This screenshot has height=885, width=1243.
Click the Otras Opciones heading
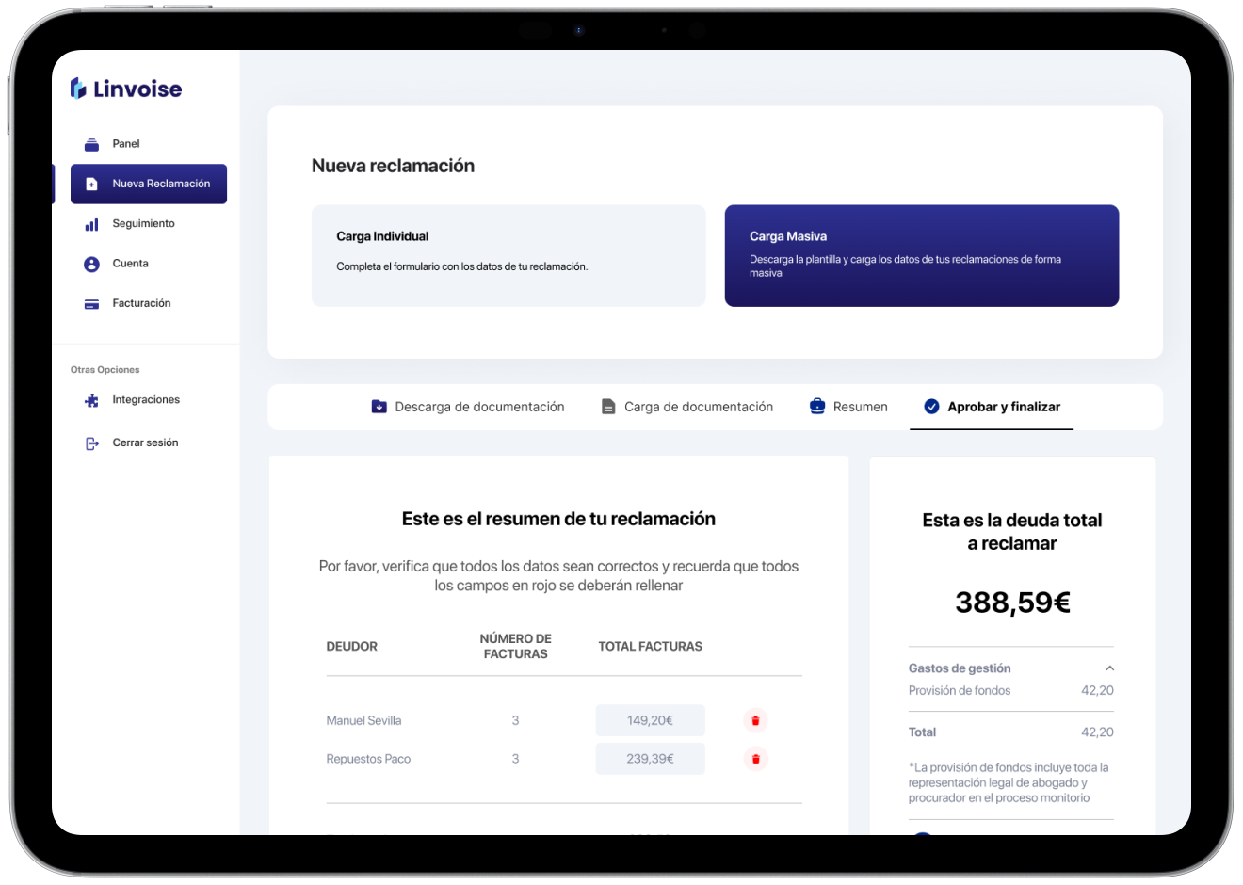pyautogui.click(x=105, y=370)
